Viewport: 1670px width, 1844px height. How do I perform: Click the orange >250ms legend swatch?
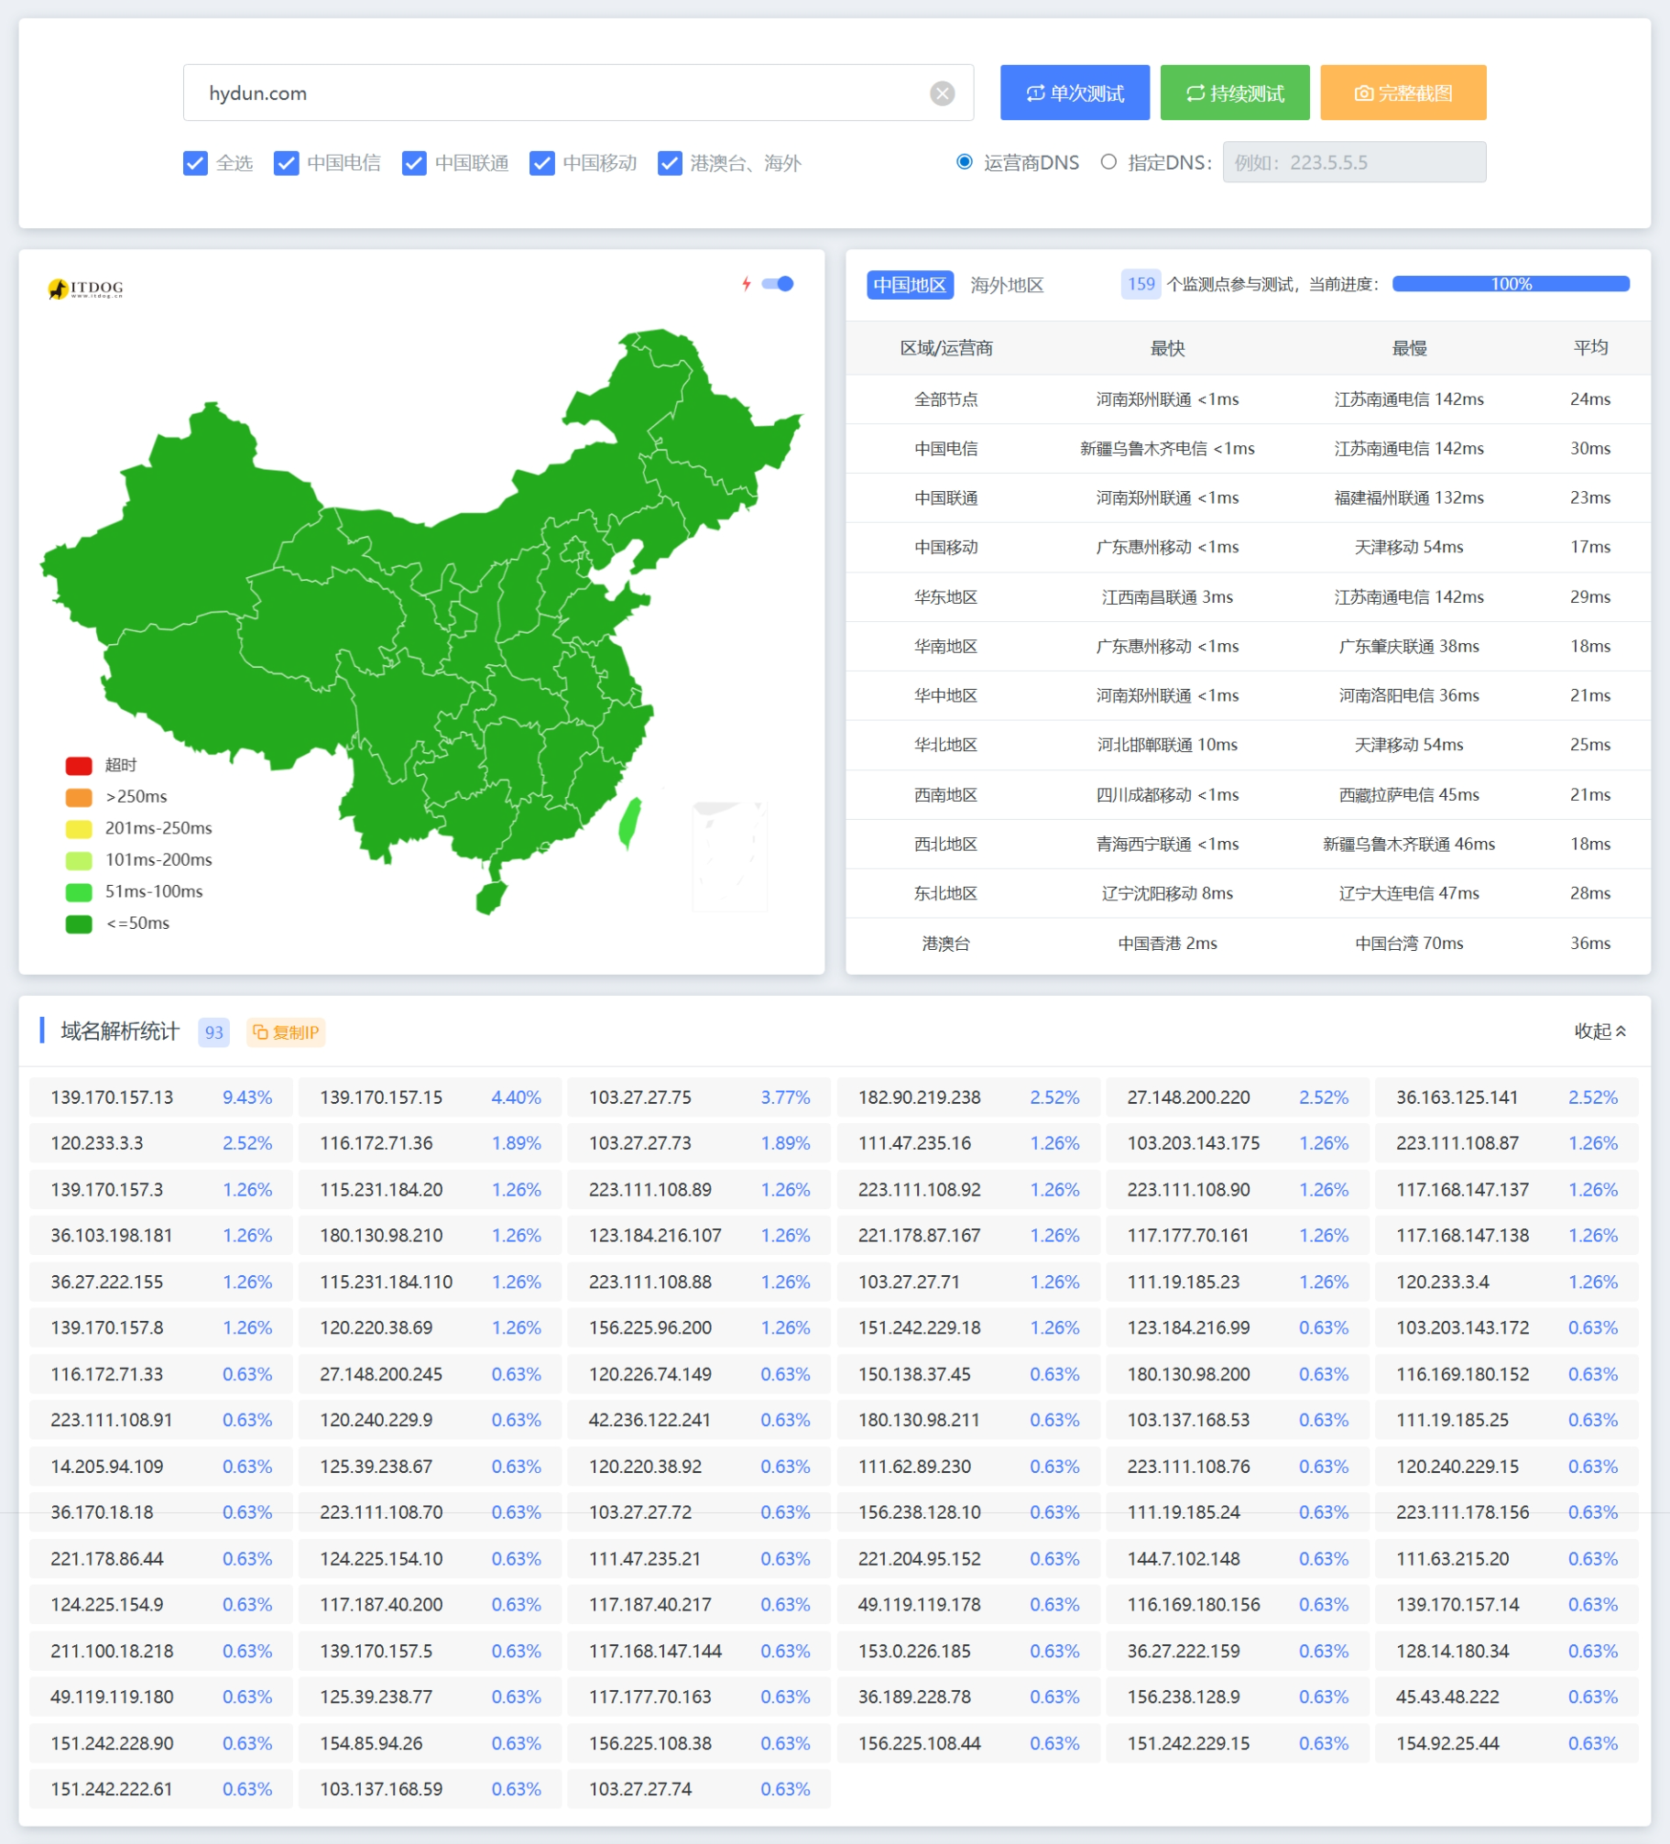[79, 797]
